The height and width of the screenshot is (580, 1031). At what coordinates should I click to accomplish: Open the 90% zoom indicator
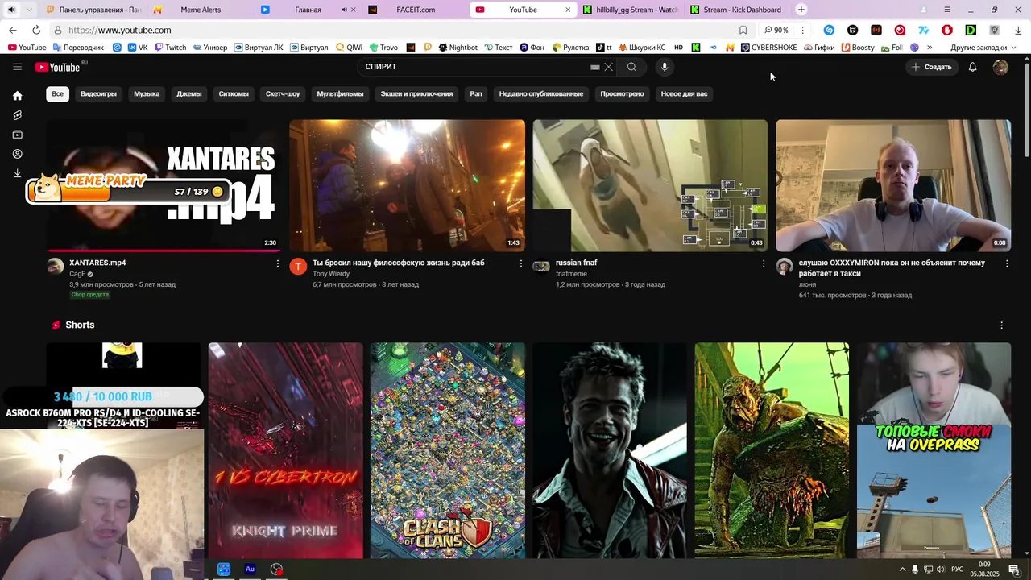pyautogui.click(x=776, y=30)
